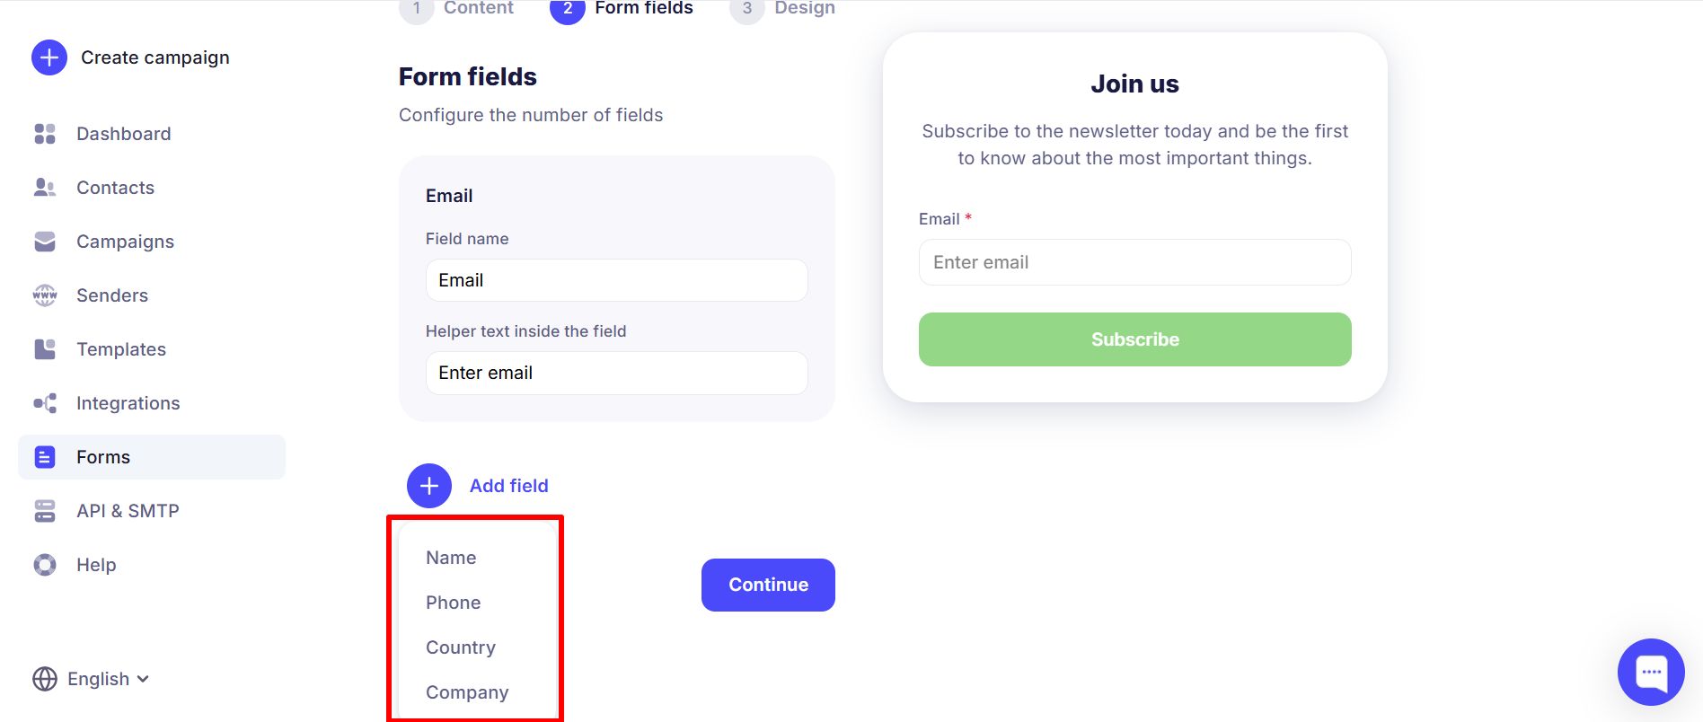Screen dimensions: 1703x722
Task: Select Company field option
Action: pyautogui.click(x=466, y=692)
